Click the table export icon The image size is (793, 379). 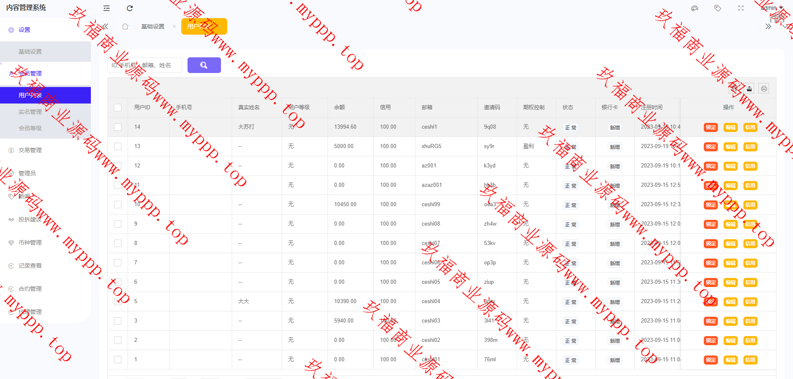coord(749,89)
